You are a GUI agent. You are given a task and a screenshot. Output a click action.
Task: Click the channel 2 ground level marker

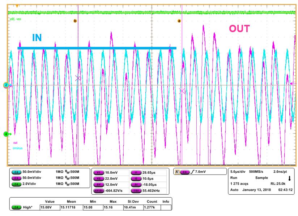pyautogui.click(x=6, y=85)
